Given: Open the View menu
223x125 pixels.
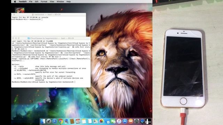Looking at the screenshot, I should pyautogui.click(x=52, y=1).
